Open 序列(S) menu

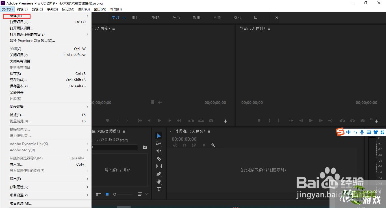(x=52, y=9)
